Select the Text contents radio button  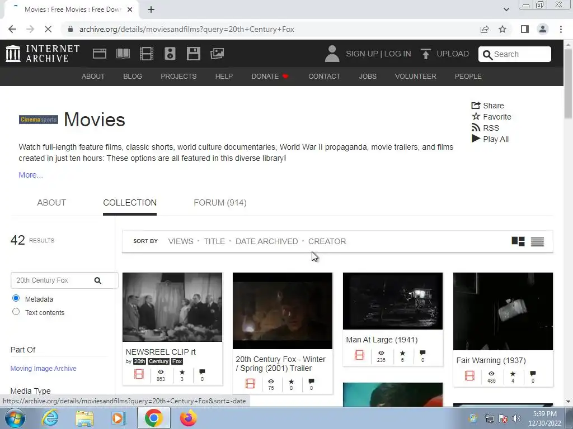click(16, 312)
